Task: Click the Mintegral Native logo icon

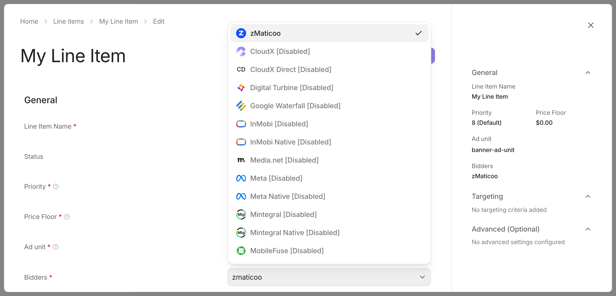Action: 241,233
